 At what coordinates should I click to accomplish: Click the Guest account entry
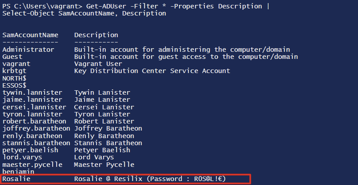(x=12, y=57)
